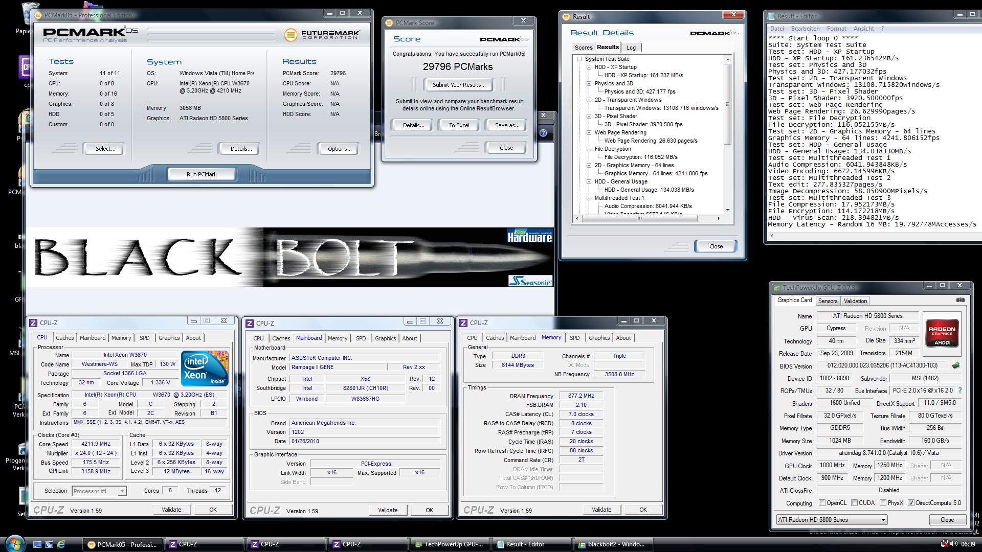Collapse the Physics and 3D node
Screen dimensions: 982x552
click(x=589, y=83)
